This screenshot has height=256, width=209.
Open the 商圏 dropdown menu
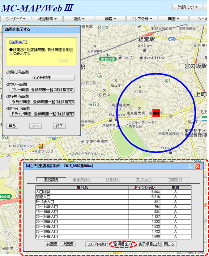(x=173, y=19)
